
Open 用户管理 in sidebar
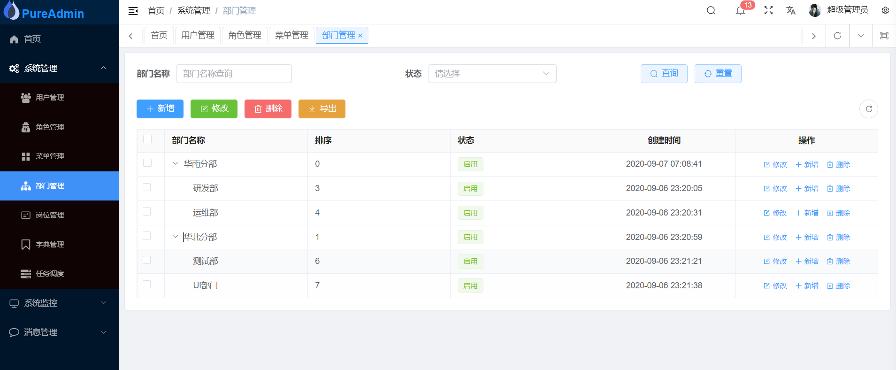pyautogui.click(x=59, y=98)
